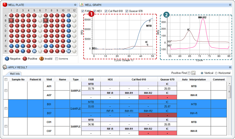Select the Horizontal layout radio button

216,73
